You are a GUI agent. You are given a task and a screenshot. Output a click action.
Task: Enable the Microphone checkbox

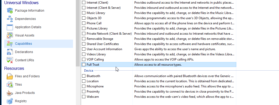click(x=84, y=86)
